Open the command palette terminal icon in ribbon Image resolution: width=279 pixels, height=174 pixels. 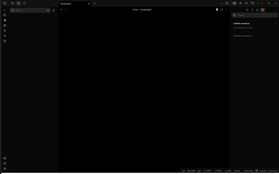(5, 10)
